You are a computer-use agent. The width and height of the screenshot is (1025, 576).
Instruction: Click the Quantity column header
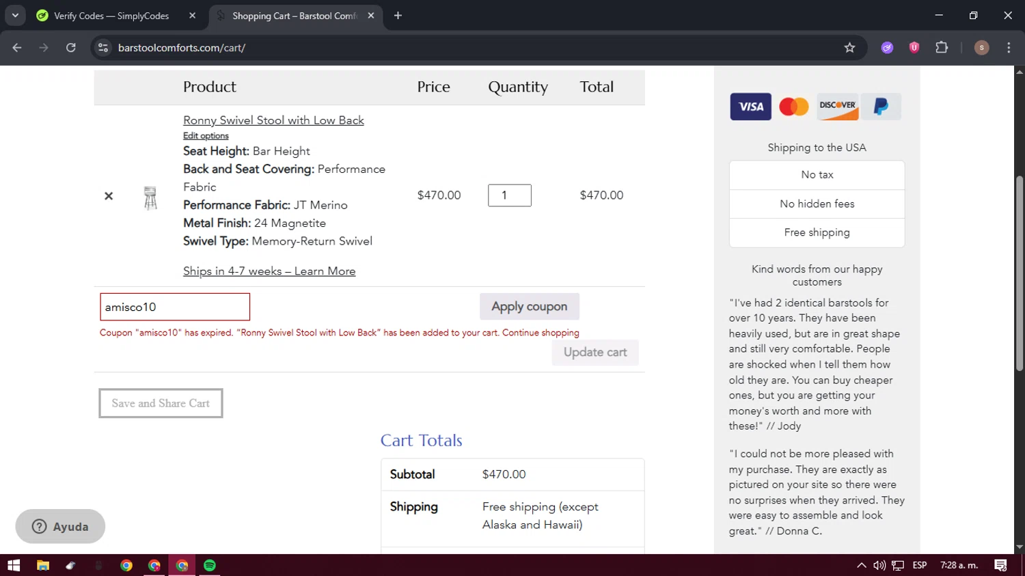click(518, 87)
